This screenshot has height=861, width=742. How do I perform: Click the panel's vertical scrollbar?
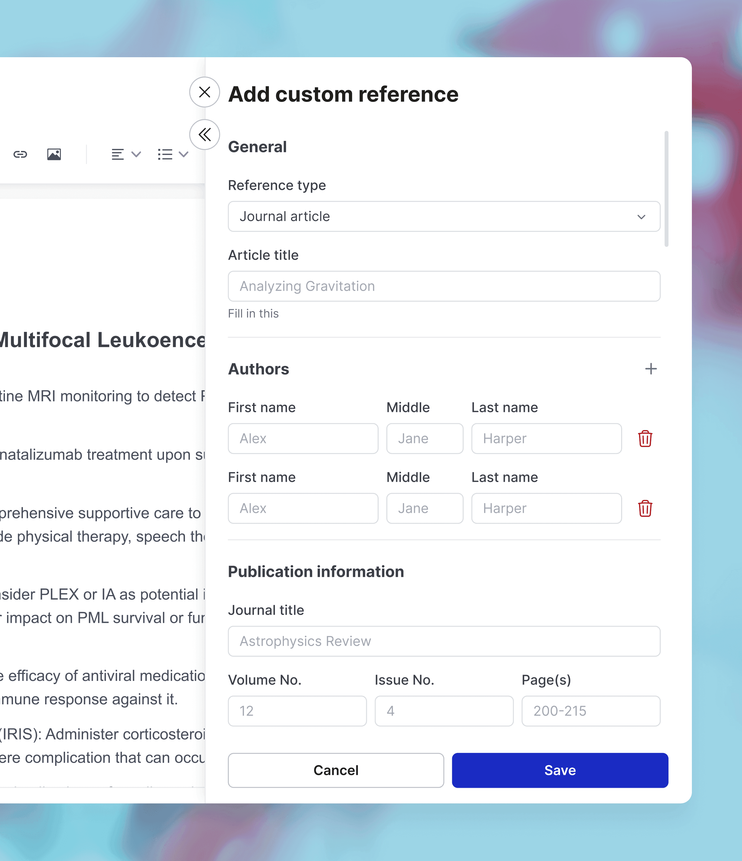666,189
